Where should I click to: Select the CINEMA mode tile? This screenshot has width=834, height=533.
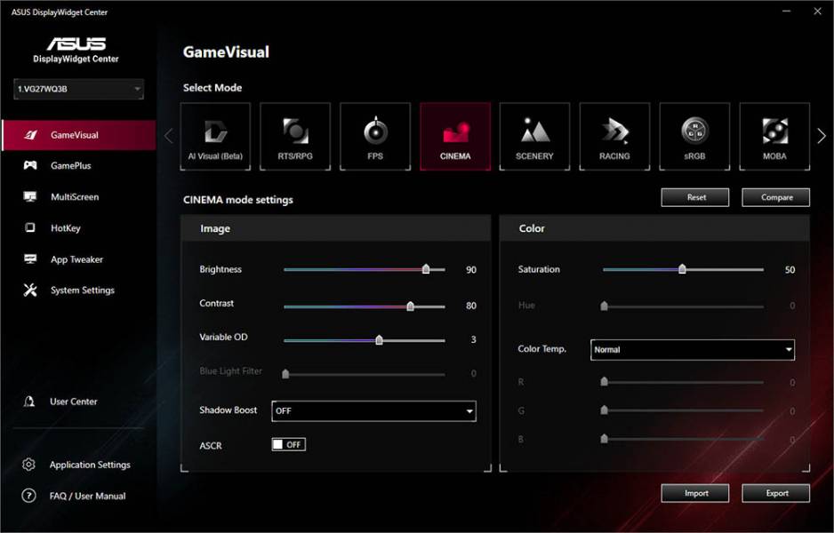[455, 137]
